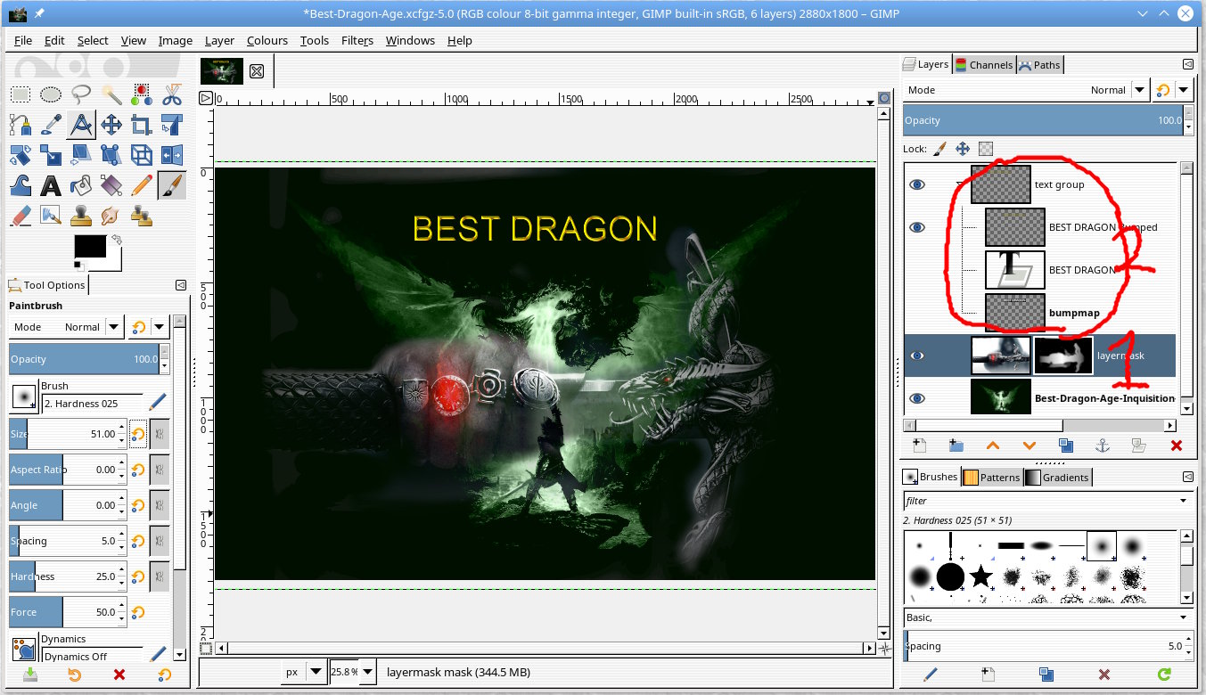Image resolution: width=1206 pixels, height=695 pixels.
Task: Select the Bucket Fill tool
Action: pos(81,184)
